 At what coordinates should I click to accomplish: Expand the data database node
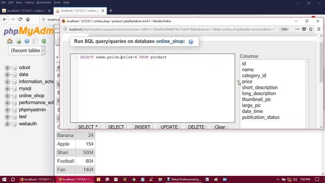click(7, 75)
